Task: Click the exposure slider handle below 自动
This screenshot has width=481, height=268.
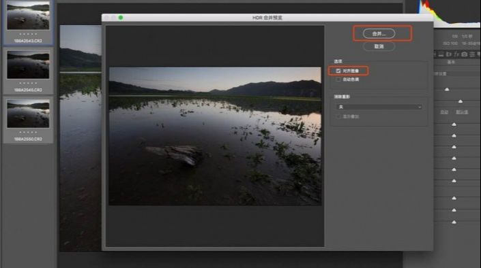Action: pyautogui.click(x=454, y=124)
